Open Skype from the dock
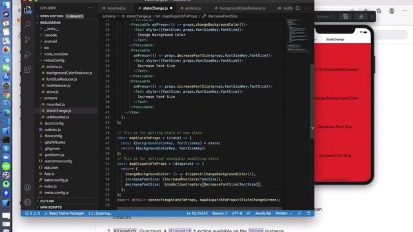 (x=6, y=148)
